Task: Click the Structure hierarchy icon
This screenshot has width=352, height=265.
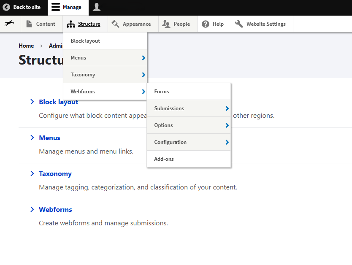Action: [71, 24]
